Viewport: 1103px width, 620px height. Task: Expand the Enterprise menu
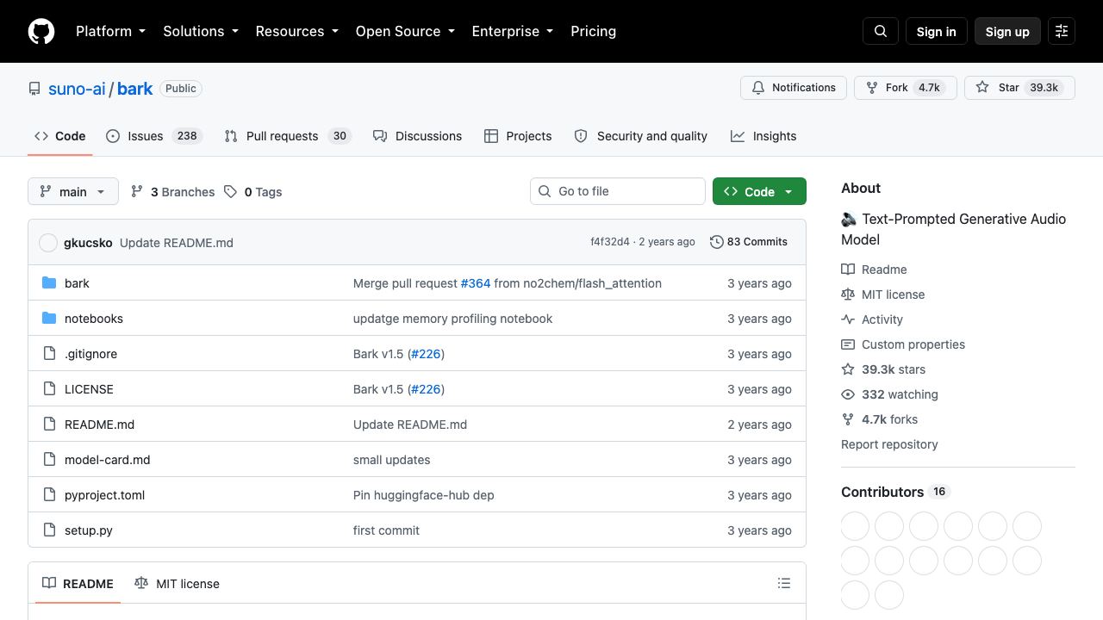pos(512,31)
